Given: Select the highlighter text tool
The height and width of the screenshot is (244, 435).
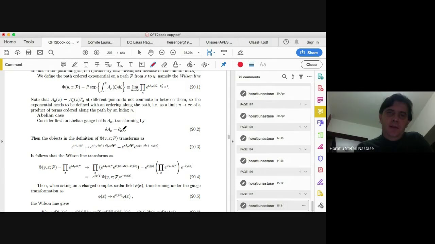Looking at the screenshot, I should pos(74,64).
